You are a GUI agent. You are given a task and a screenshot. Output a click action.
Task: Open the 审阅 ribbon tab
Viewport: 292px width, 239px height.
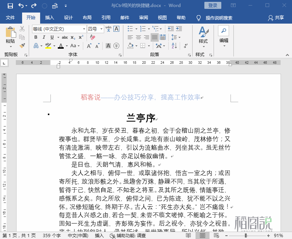point(144,18)
